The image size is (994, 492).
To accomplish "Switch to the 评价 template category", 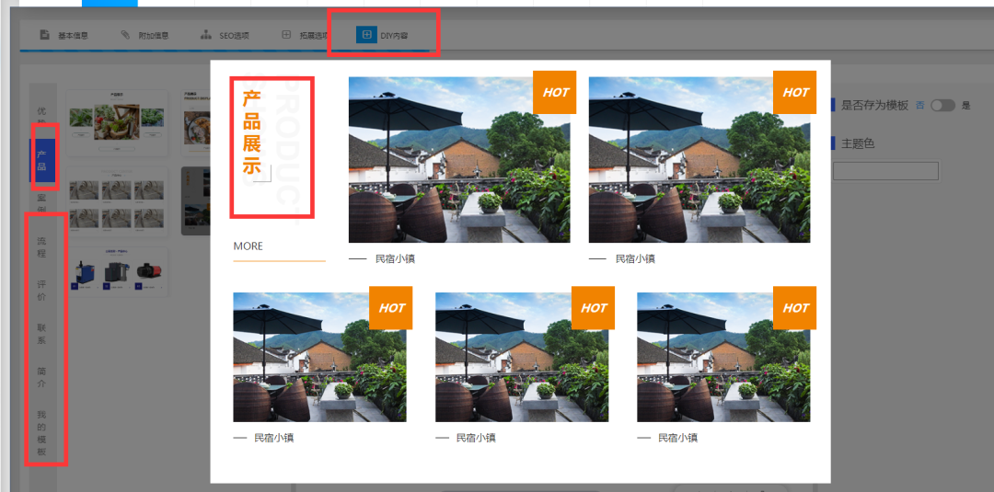I will pos(41,291).
